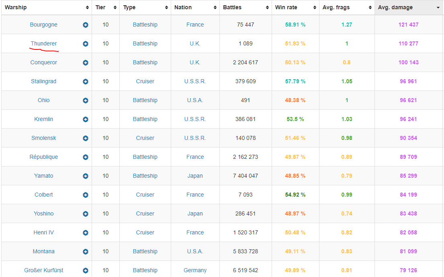
Task: Select the 54.92 % win rate value
Action: [x=295, y=195]
